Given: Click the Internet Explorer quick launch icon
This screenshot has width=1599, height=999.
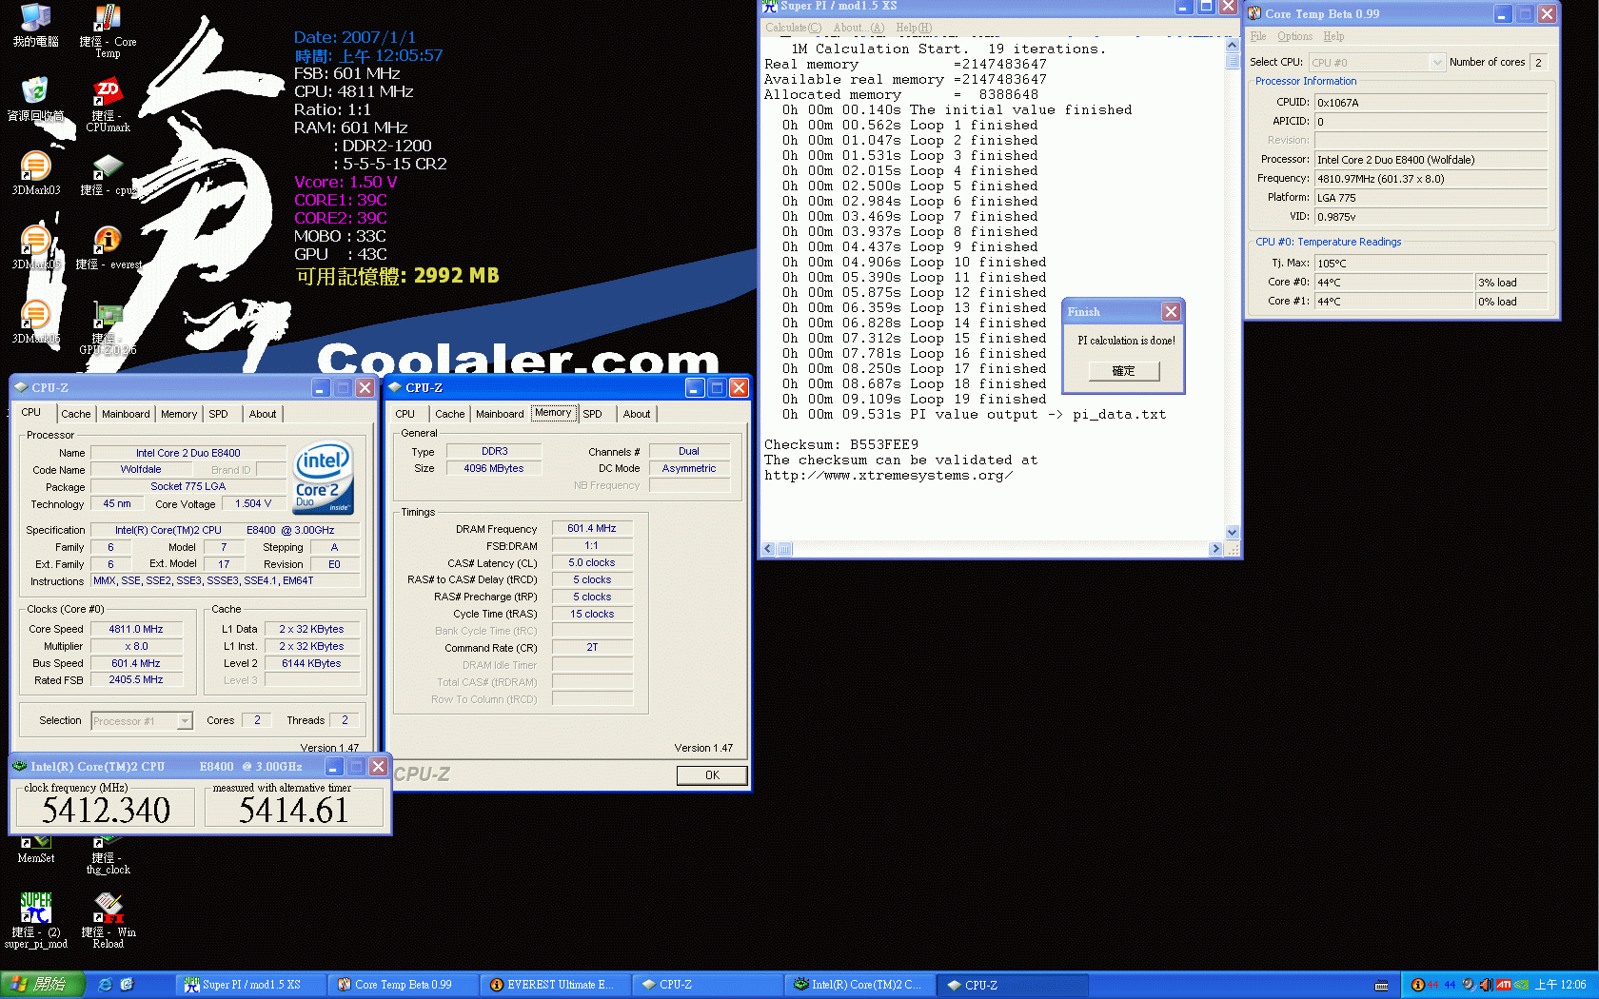Looking at the screenshot, I should coord(106,985).
